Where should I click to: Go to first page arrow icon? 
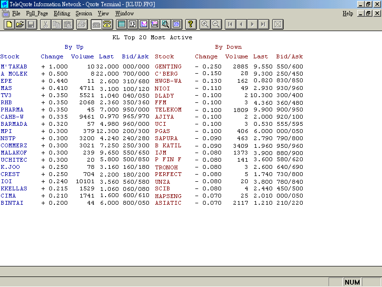click(230, 24)
